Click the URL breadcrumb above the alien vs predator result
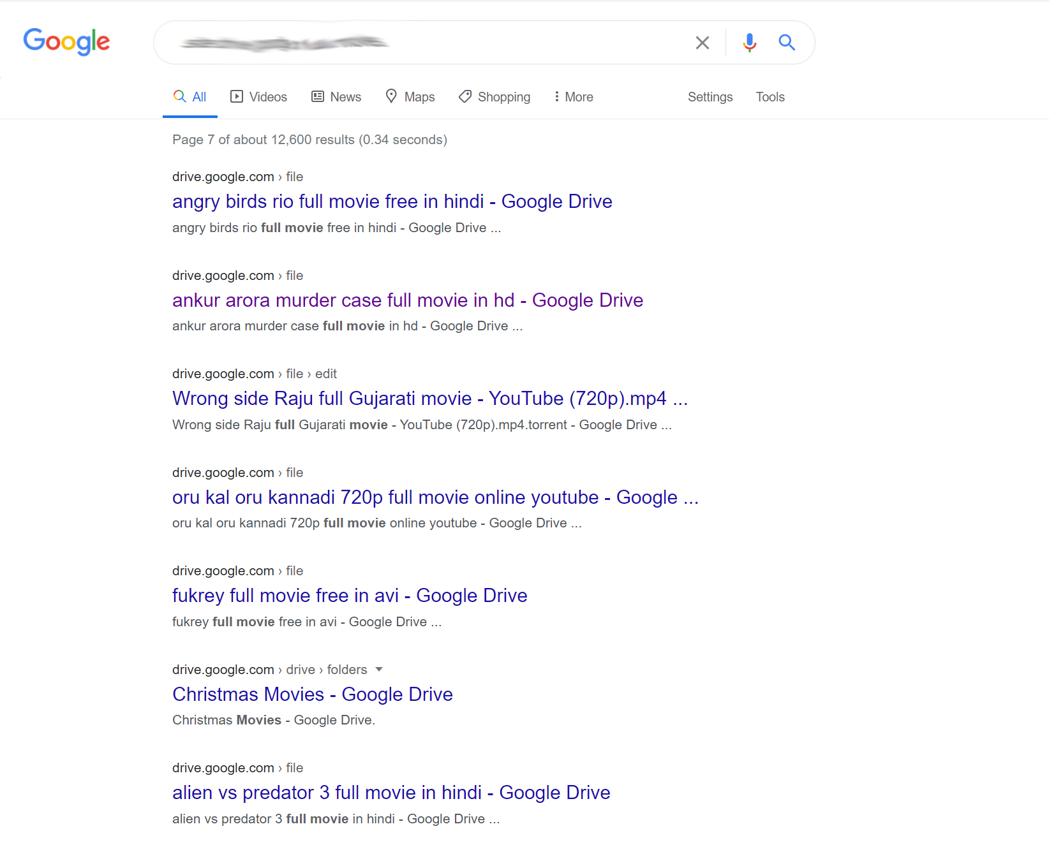 (237, 768)
